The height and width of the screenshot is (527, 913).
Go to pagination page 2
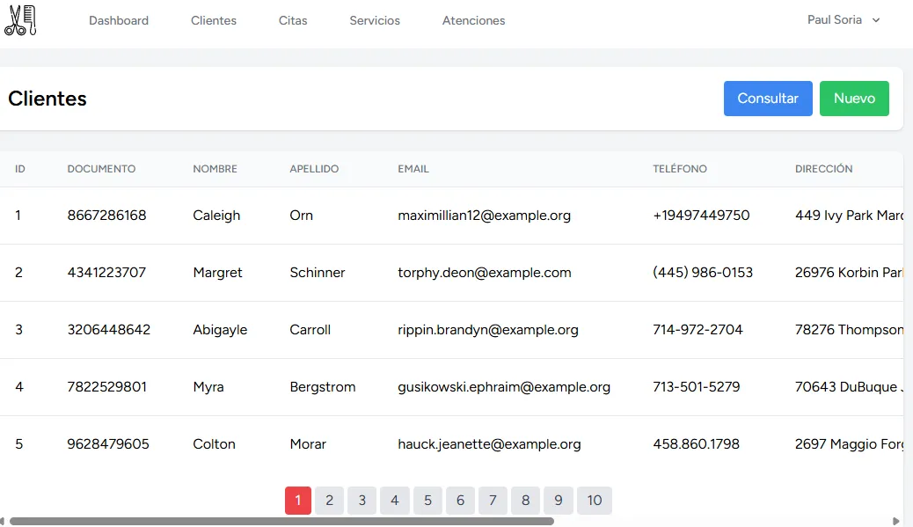(x=329, y=501)
